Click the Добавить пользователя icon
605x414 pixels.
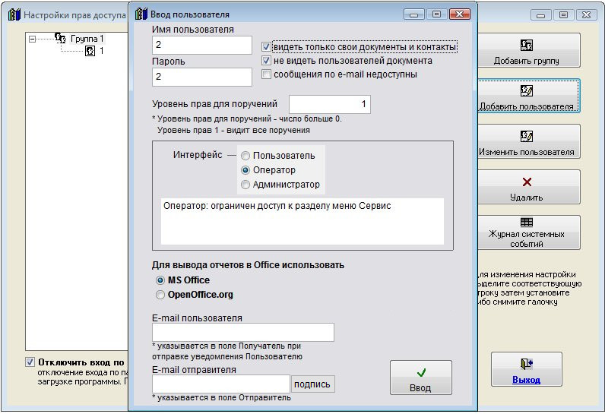(526, 90)
